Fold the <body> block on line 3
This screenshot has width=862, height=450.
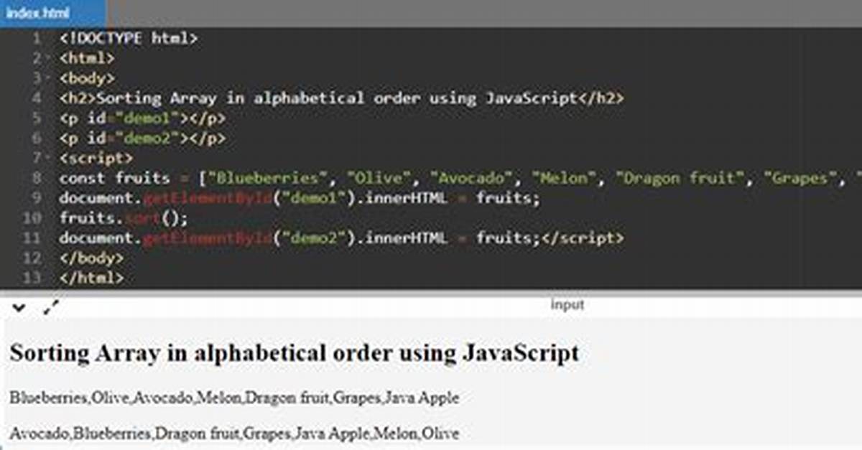(x=47, y=78)
